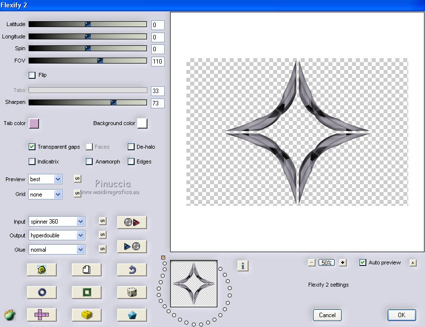Click the Tabs value field showing 33
This screenshot has height=327, width=425.
coord(158,91)
